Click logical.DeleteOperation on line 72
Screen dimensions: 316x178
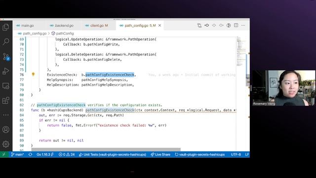[x=79, y=54]
